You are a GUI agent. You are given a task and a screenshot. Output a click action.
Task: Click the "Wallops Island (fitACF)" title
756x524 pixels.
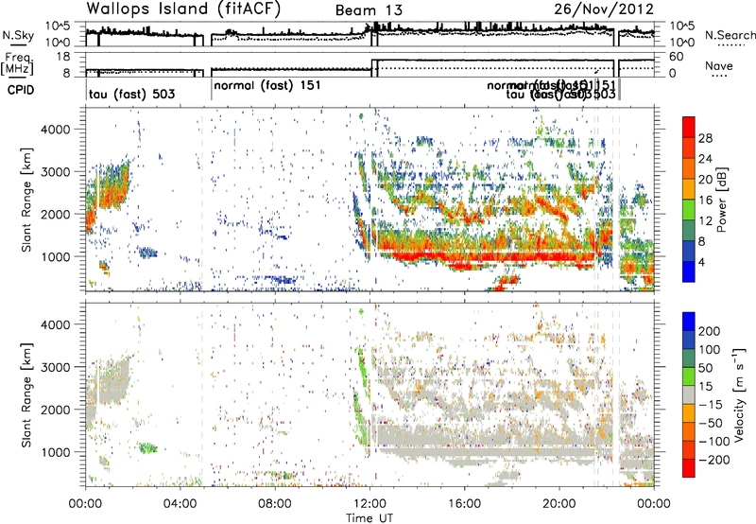(x=183, y=9)
